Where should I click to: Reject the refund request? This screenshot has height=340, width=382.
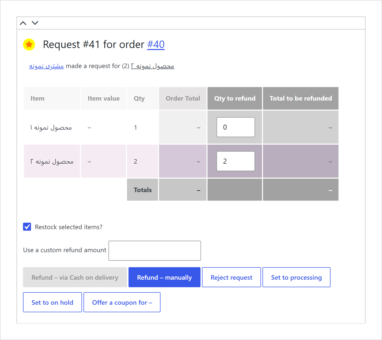coord(231,277)
